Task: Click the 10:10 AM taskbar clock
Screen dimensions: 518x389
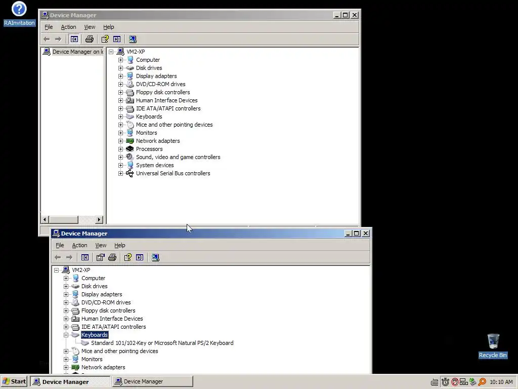Action: click(501, 382)
